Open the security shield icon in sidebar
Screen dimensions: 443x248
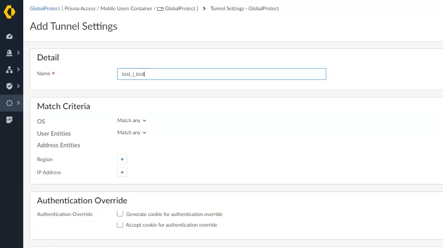[x=9, y=86]
